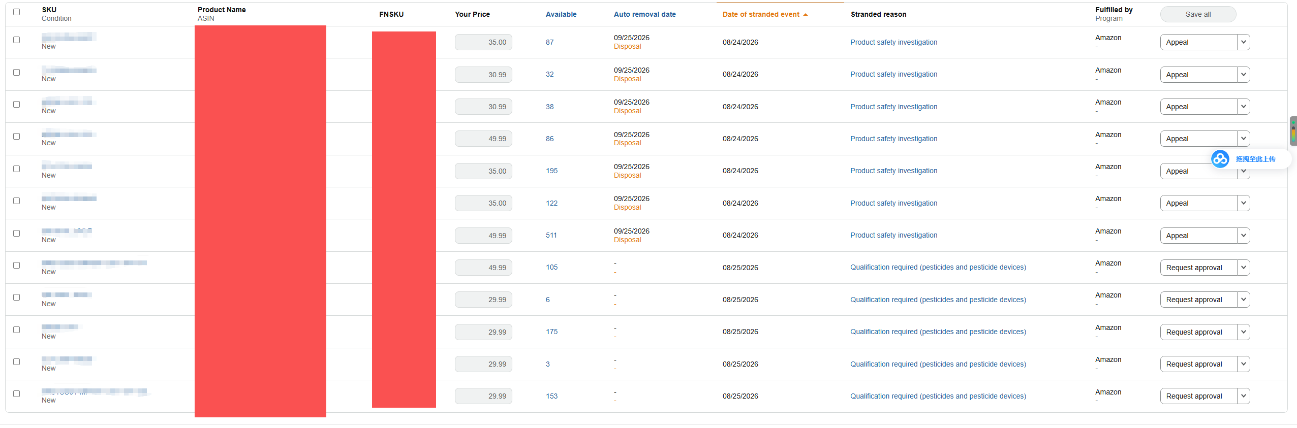Click Appeal button in the 195 available row
The width and height of the screenshot is (1297, 428).
(x=1198, y=171)
